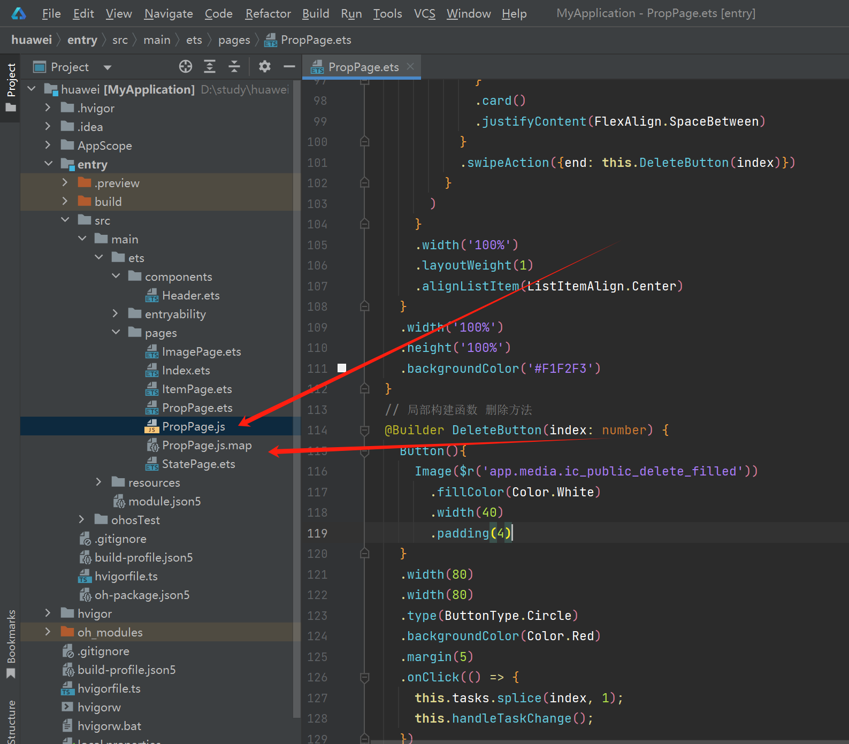849x744 pixels.
Task: Select ItemPage.ets file
Action: (197, 389)
